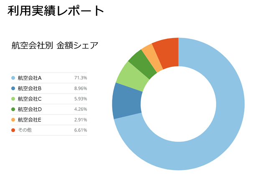Click the red-orange donut segment
This screenshot has width=259, height=188.
point(167,51)
